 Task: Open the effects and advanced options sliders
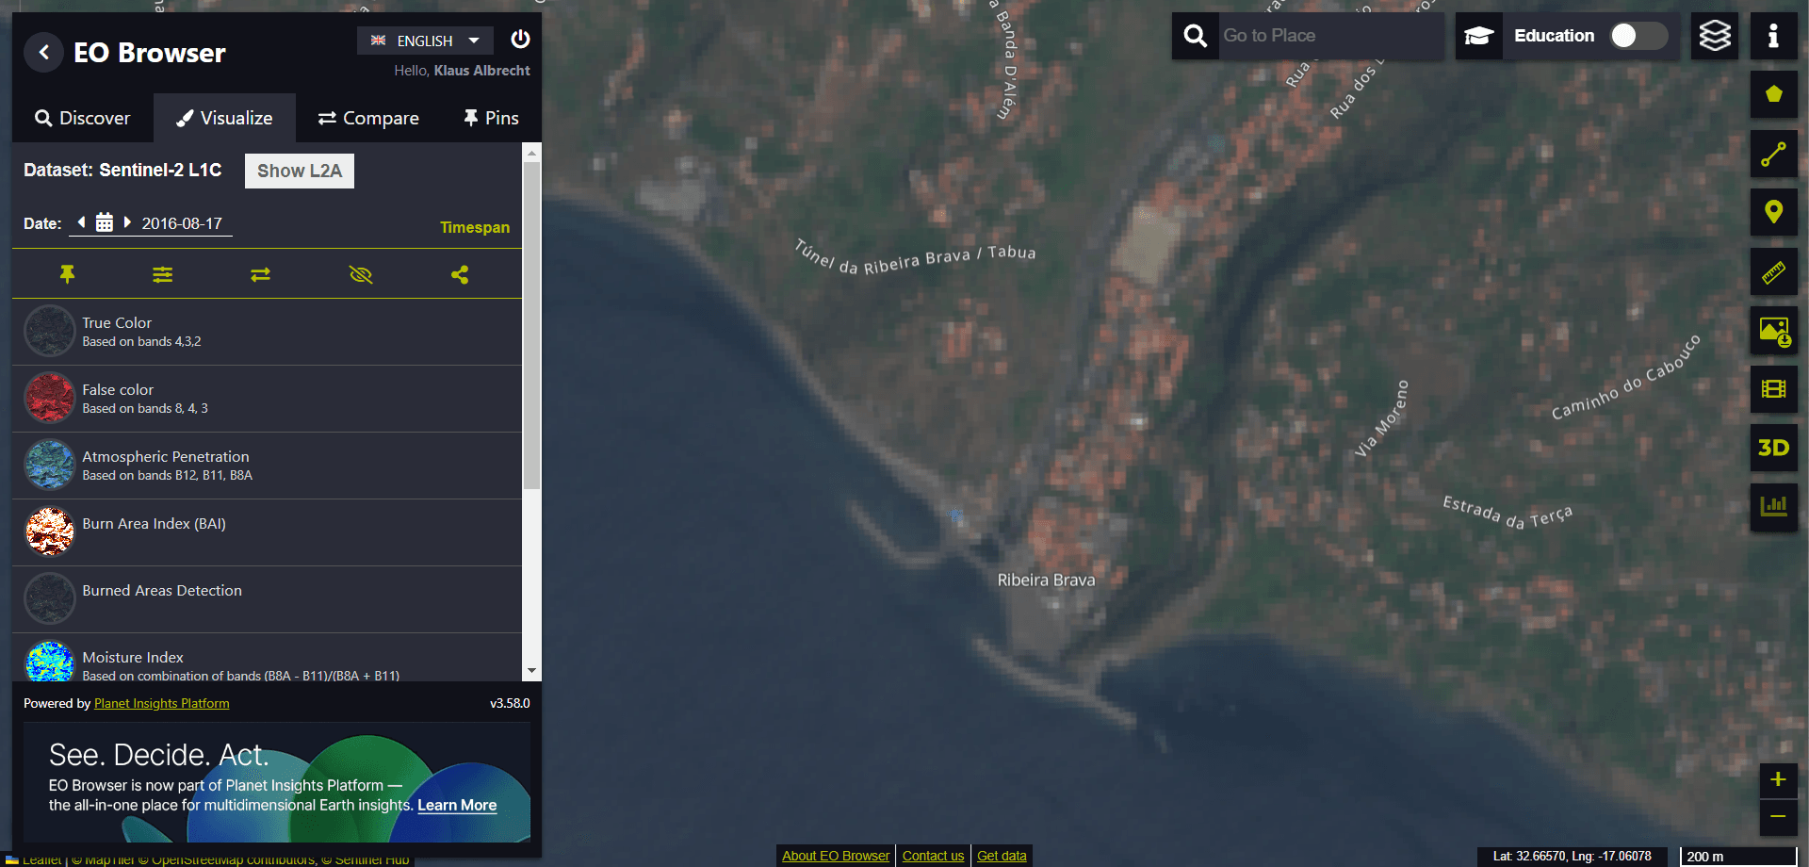point(163,275)
